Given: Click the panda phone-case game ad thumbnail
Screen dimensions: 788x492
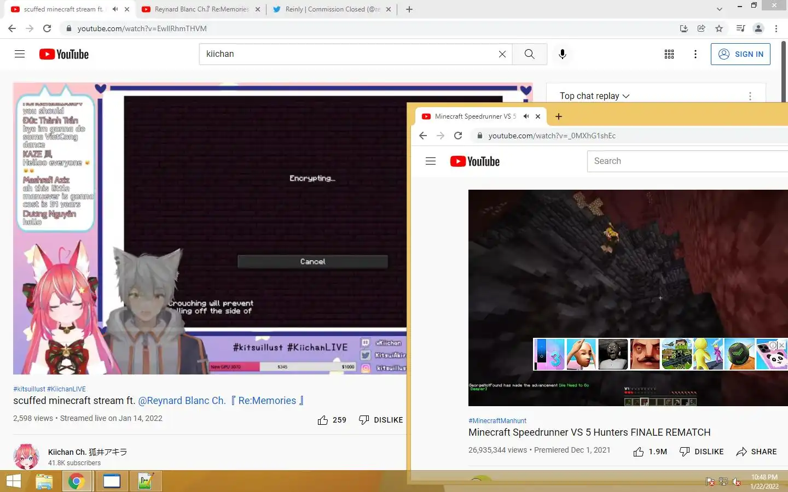Looking at the screenshot, I should coord(772,354).
